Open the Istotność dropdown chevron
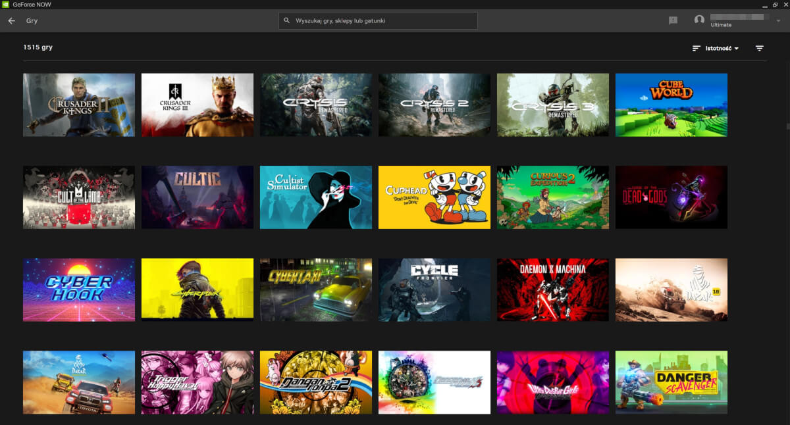This screenshot has width=790, height=425. tap(735, 48)
